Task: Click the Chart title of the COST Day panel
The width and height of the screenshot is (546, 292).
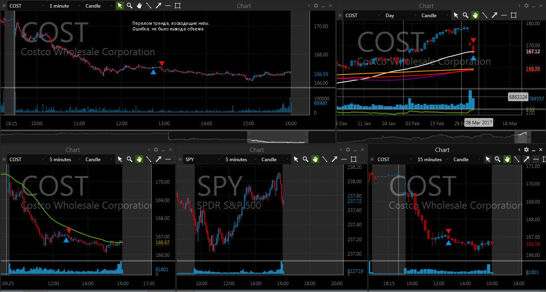Action: point(426,6)
